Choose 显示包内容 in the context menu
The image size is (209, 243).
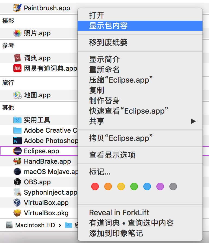coord(140,26)
